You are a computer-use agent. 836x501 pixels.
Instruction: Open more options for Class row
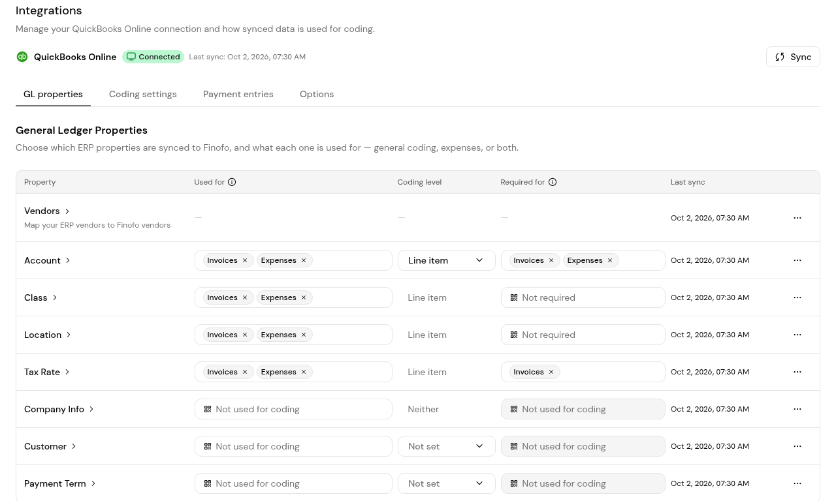pyautogui.click(x=797, y=297)
